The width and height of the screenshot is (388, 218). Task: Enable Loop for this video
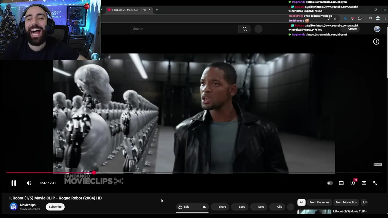pyautogui.click(x=239, y=207)
